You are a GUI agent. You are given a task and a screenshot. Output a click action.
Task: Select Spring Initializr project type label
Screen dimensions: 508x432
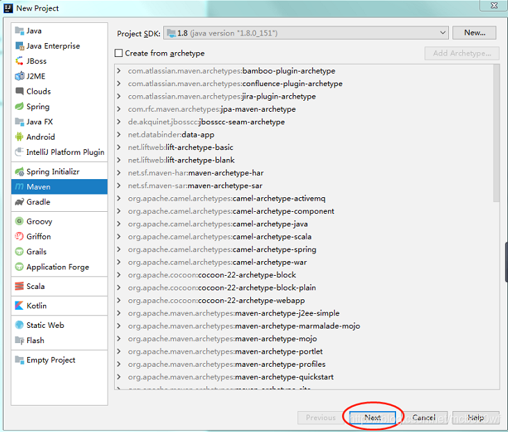pos(53,172)
